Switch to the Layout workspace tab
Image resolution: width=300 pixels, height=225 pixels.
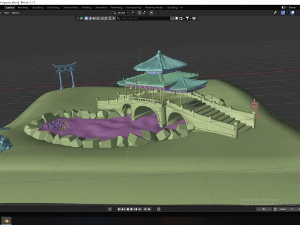10,7
